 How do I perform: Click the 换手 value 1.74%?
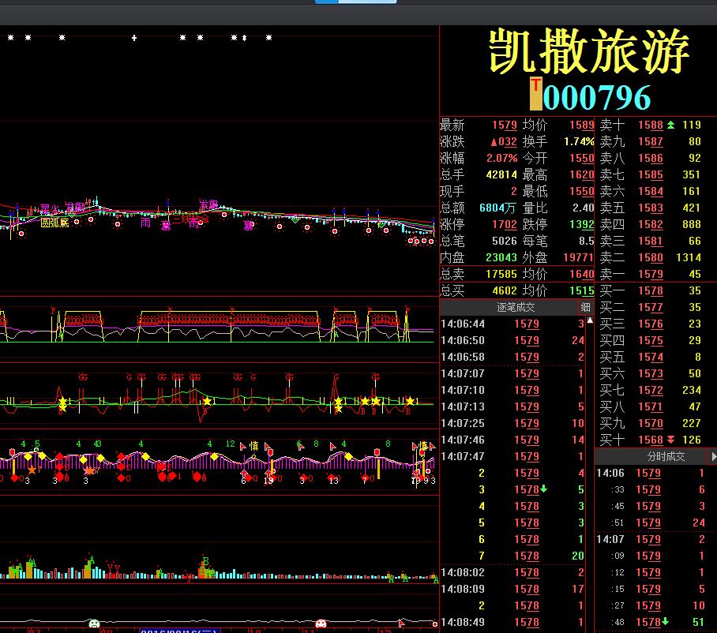pos(579,142)
